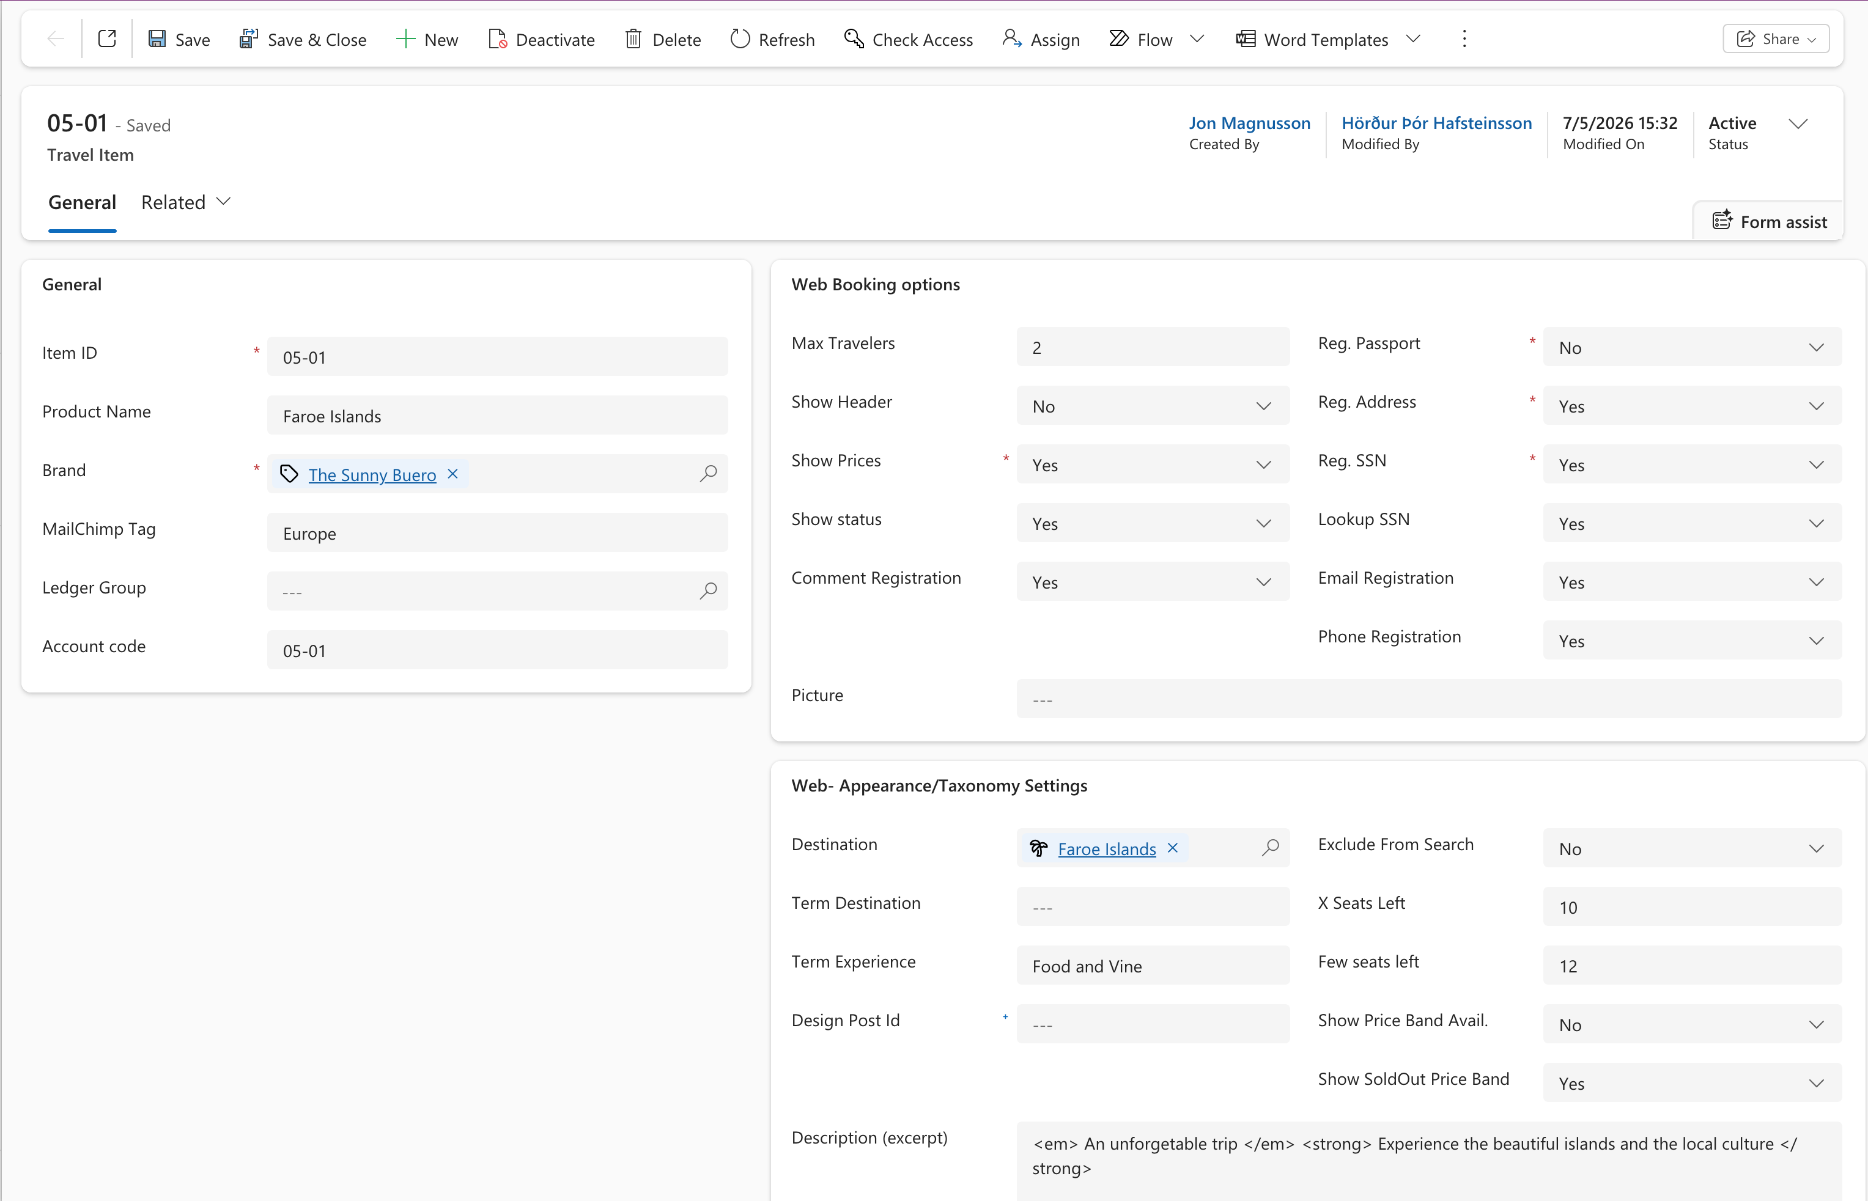Viewport: 1868px width, 1201px height.
Task: Expand the Flow dropdown chevron
Action: click(x=1197, y=39)
